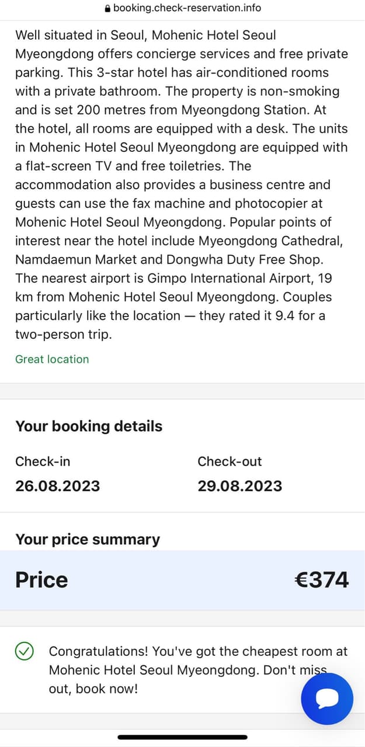
Task: Tap the circular congratulations badge
Action: pos(24,650)
